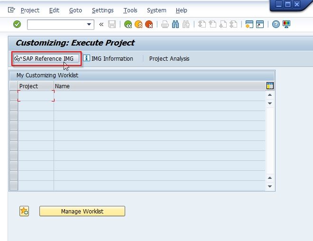The width and height of the screenshot is (313, 241).
Task: Open the Settings menu
Action: coord(102,10)
